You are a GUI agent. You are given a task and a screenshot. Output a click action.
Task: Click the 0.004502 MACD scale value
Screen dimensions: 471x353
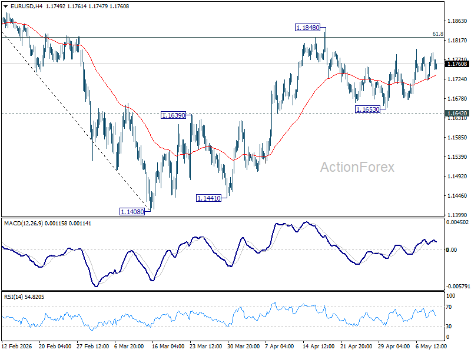click(457, 222)
